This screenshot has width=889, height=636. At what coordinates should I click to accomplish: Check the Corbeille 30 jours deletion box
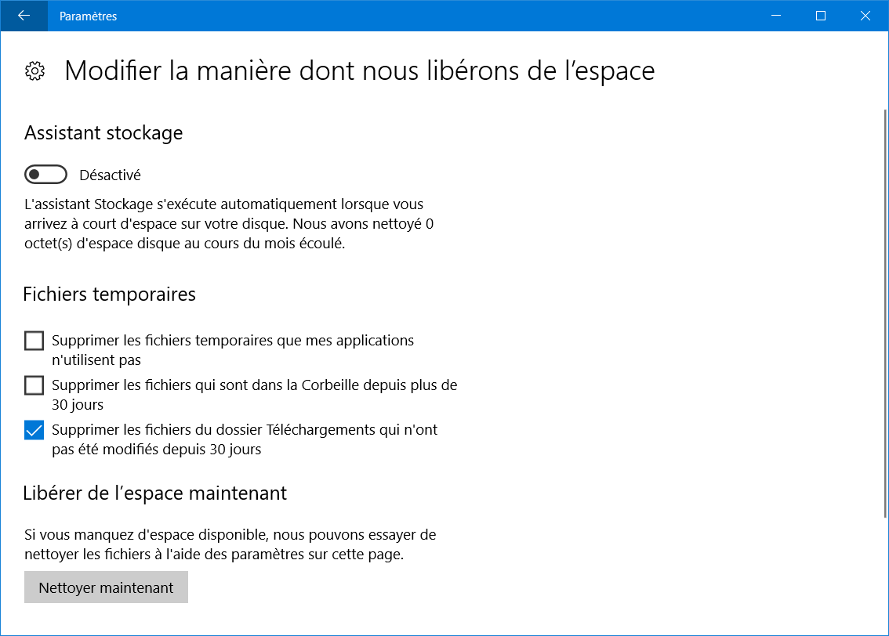pos(34,385)
